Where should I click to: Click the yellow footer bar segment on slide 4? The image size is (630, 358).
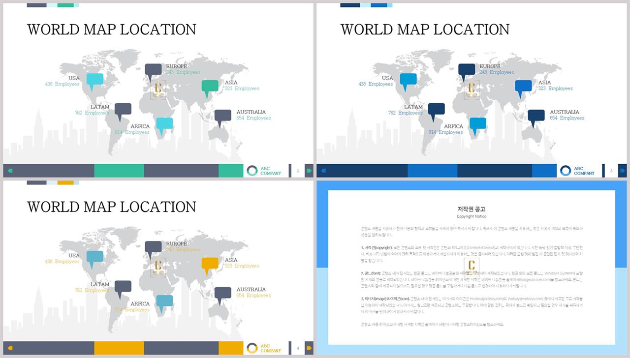point(119,348)
